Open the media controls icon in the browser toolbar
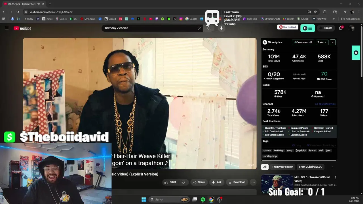363x204 pixels. point(345,12)
